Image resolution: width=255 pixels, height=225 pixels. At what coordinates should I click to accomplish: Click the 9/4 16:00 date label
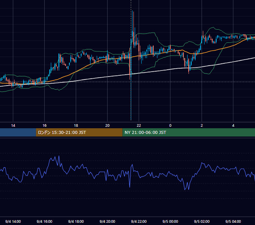pyautogui.click(x=44, y=221)
